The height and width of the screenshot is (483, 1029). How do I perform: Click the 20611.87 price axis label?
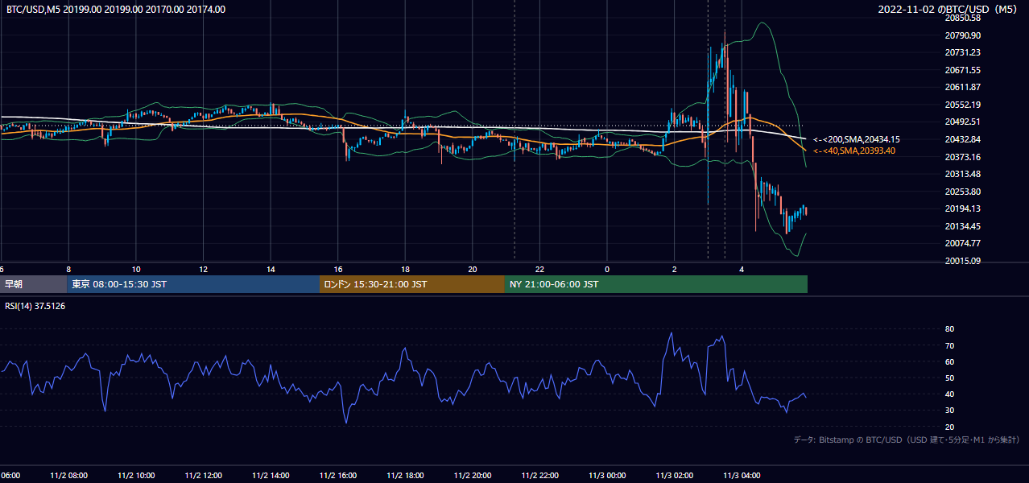[x=962, y=87]
